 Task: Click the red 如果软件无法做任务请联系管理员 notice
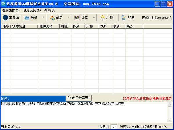147,98
